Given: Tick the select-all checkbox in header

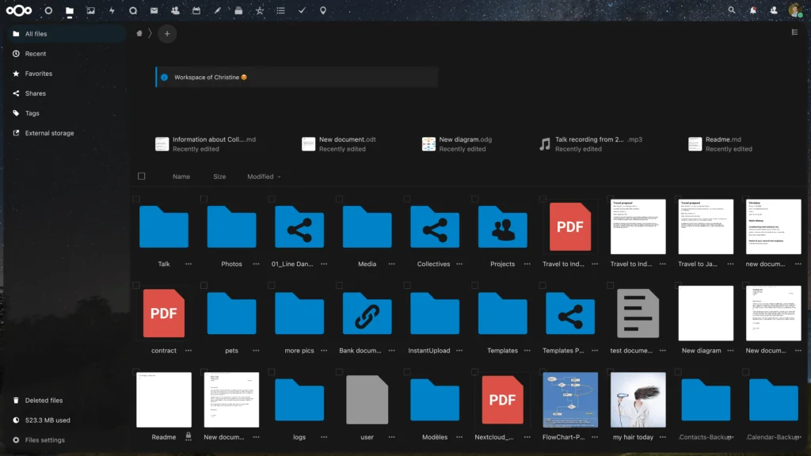Looking at the screenshot, I should click(x=141, y=177).
